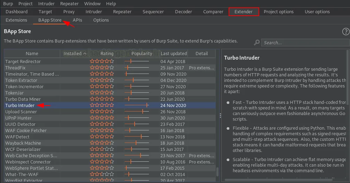Sort the list by Name column header
The height and width of the screenshot is (183, 350).
(32, 54)
